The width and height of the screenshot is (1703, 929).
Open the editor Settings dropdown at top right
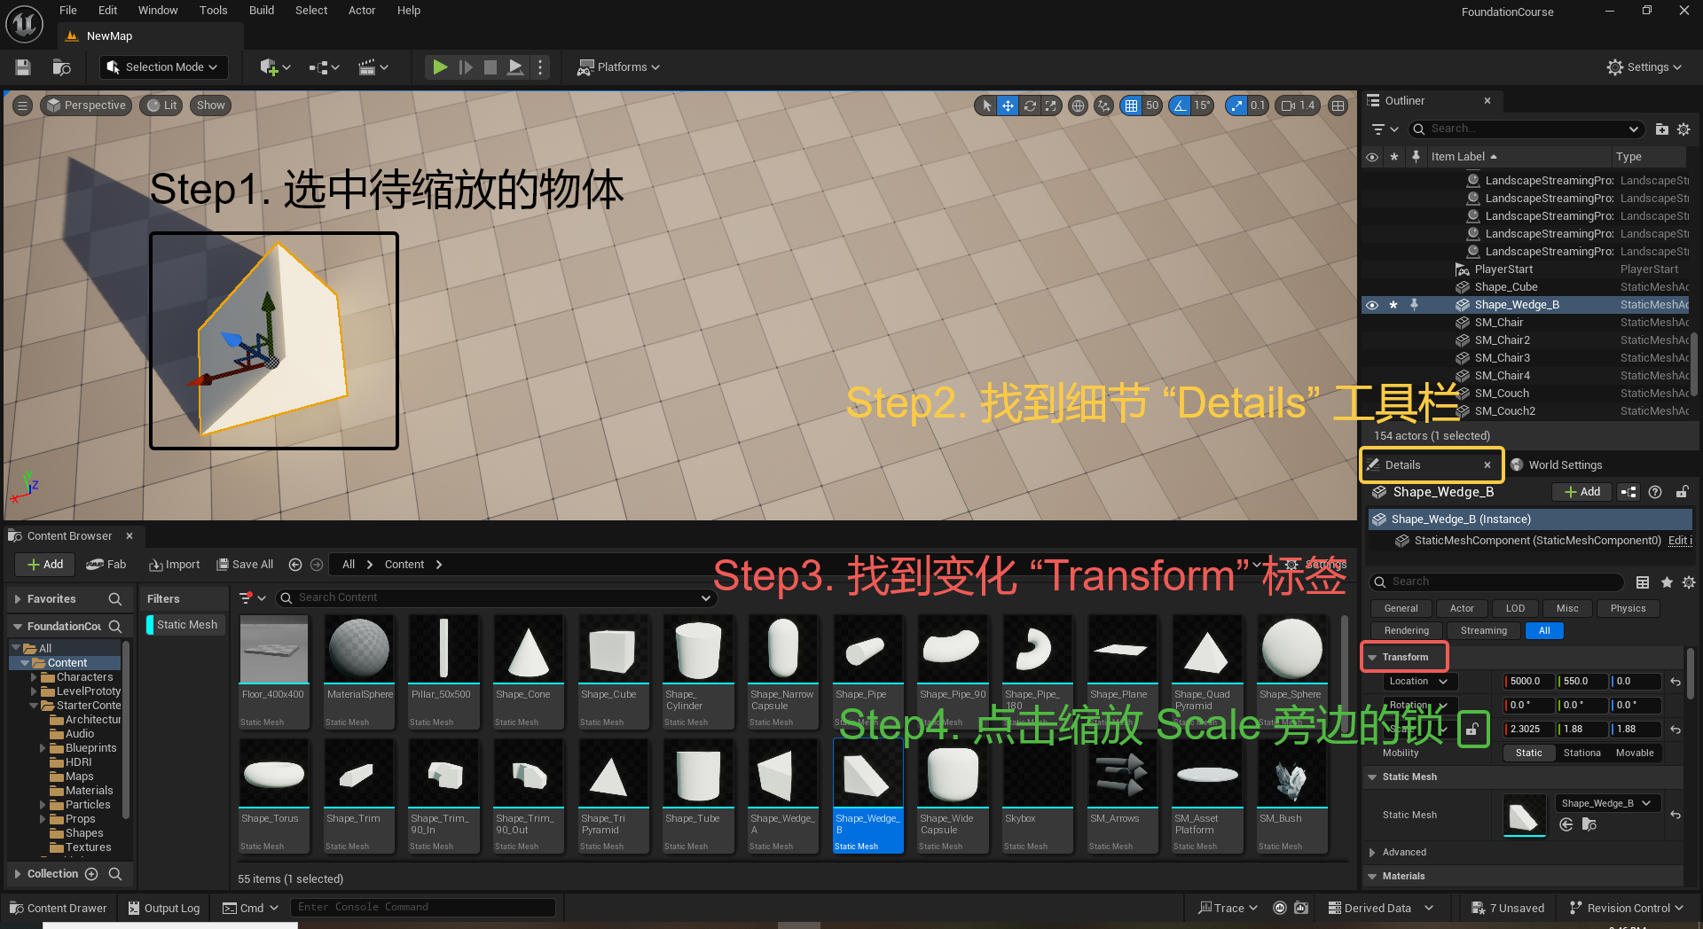(x=1644, y=67)
